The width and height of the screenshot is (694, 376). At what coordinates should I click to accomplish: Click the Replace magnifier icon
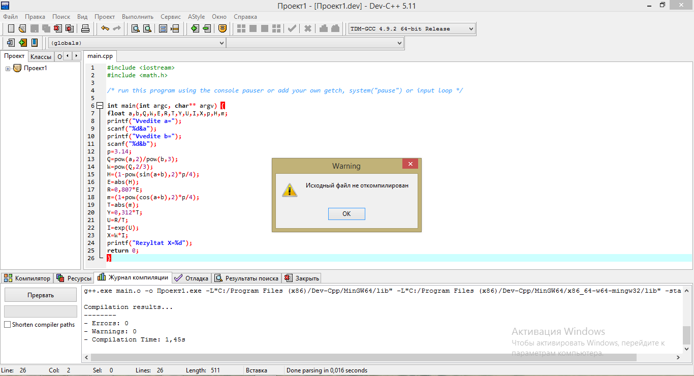[147, 28]
